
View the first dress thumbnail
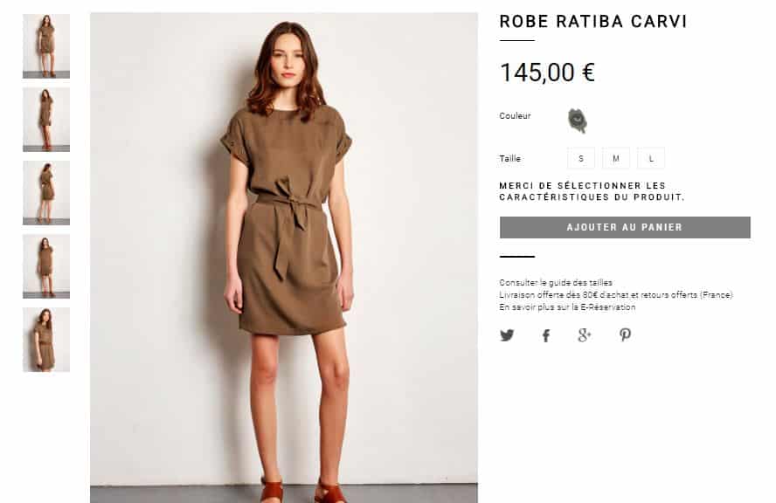pos(46,46)
